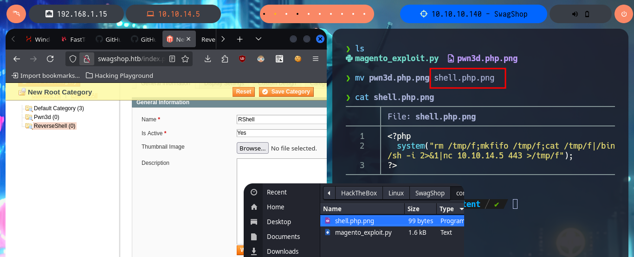
Task: Bookmark this page with star icon
Action: [185, 59]
